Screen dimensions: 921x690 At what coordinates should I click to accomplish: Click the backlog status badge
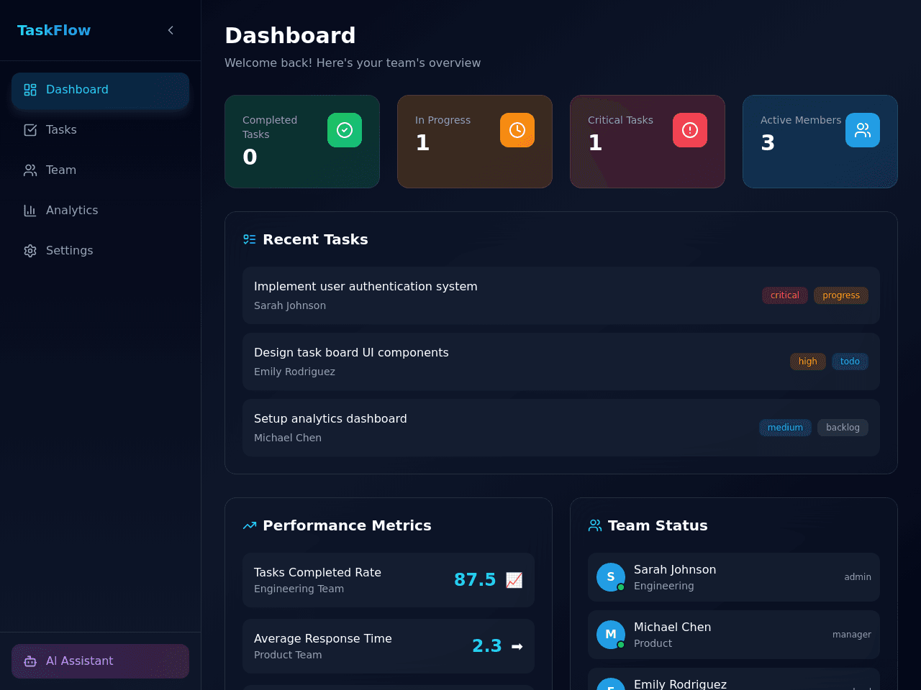843,428
